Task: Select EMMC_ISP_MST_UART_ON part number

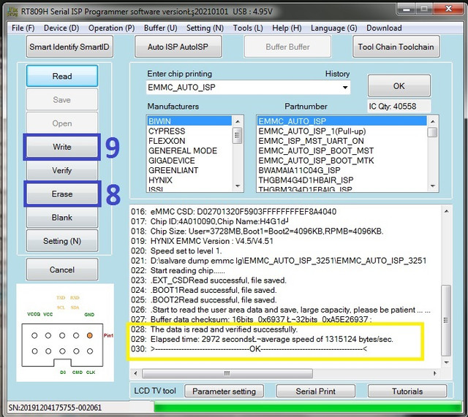Action: 341,141
